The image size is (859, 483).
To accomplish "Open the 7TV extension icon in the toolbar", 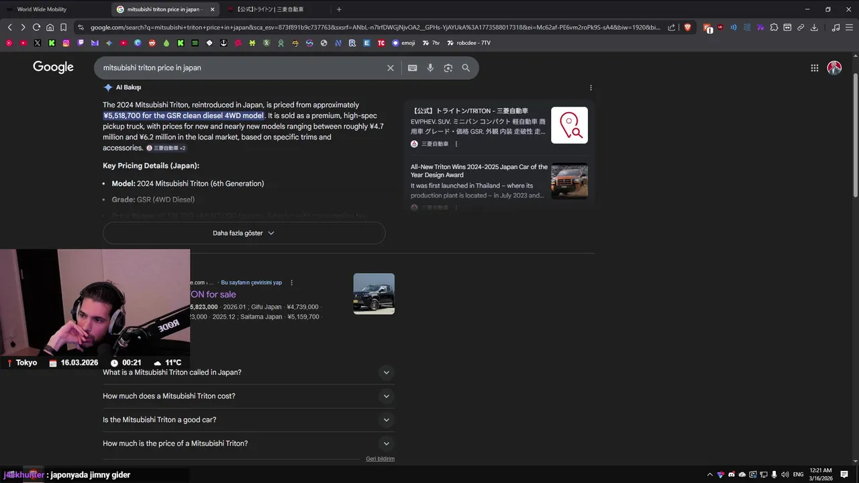I will pos(760,28).
